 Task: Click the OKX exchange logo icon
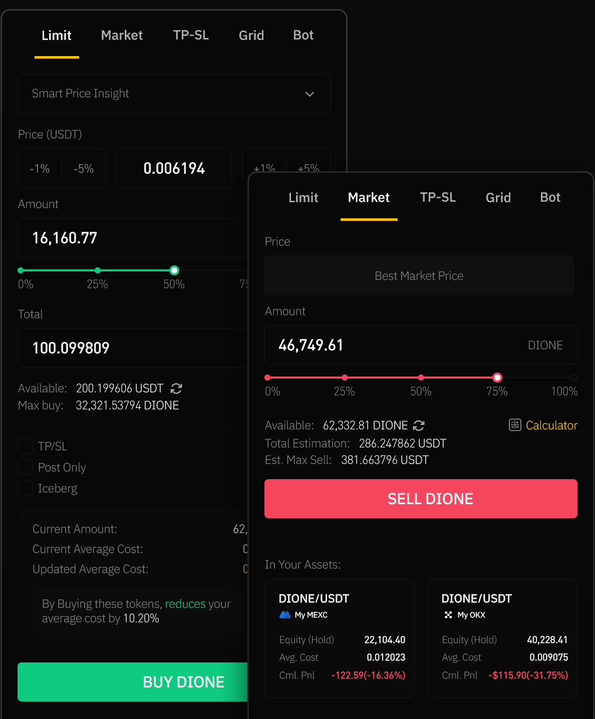[x=448, y=615]
